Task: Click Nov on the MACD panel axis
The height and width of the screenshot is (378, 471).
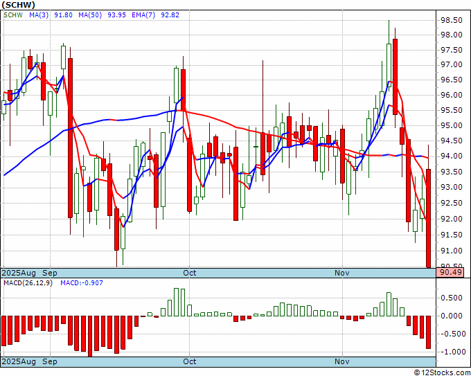Action: [342, 361]
